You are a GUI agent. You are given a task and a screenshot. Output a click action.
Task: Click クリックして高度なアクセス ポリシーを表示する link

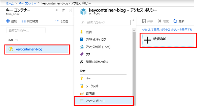167,30
